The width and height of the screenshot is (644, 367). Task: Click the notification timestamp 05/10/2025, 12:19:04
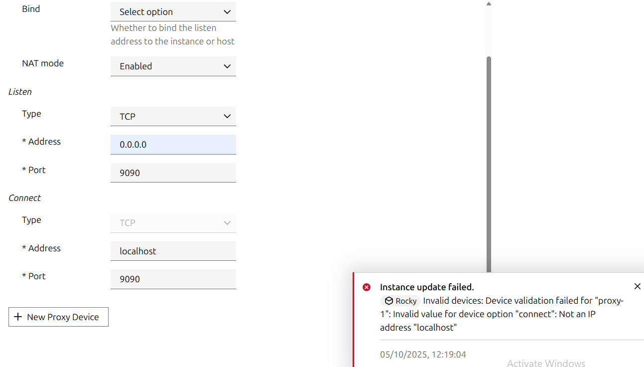[423, 355]
